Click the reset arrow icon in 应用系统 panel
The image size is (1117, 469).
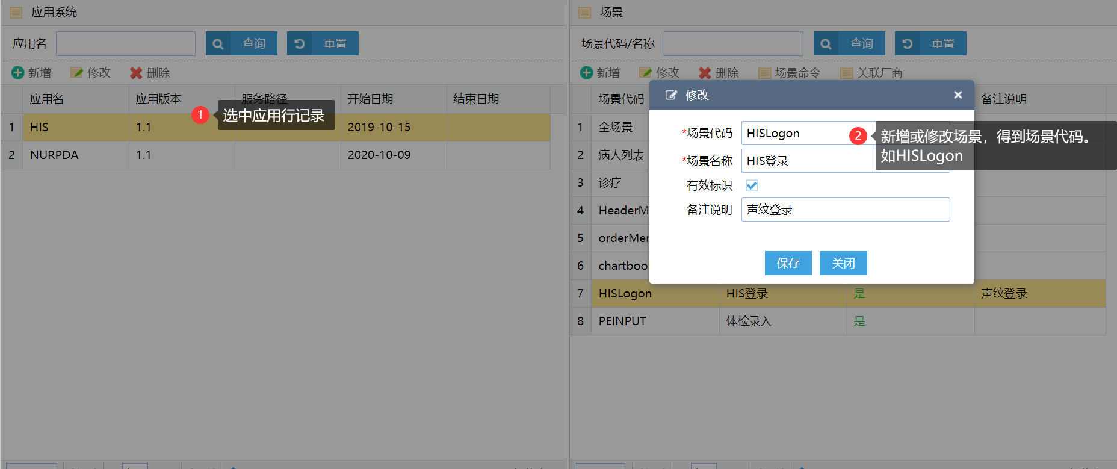coord(300,43)
